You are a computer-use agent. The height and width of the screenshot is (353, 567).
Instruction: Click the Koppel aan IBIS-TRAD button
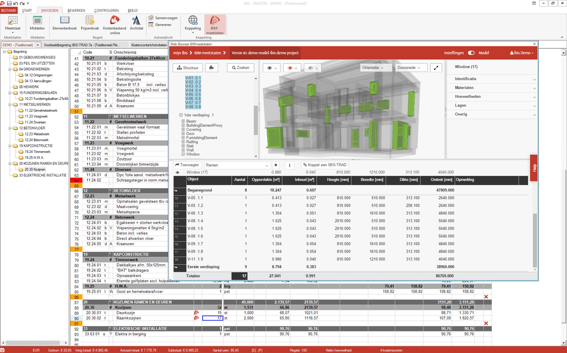(327, 165)
